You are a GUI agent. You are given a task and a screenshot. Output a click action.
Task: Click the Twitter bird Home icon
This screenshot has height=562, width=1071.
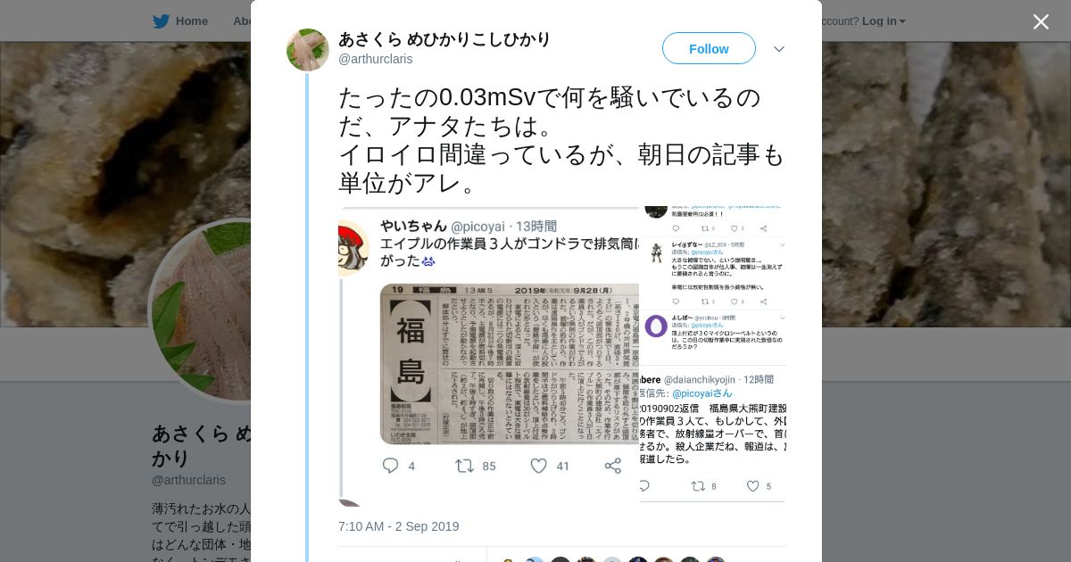coord(161,21)
